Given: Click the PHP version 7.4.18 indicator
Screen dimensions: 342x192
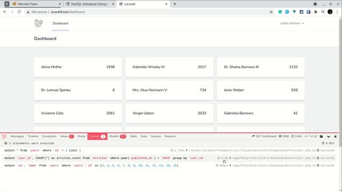Looking at the screenshot, I should pyautogui.click(x=310, y=137).
